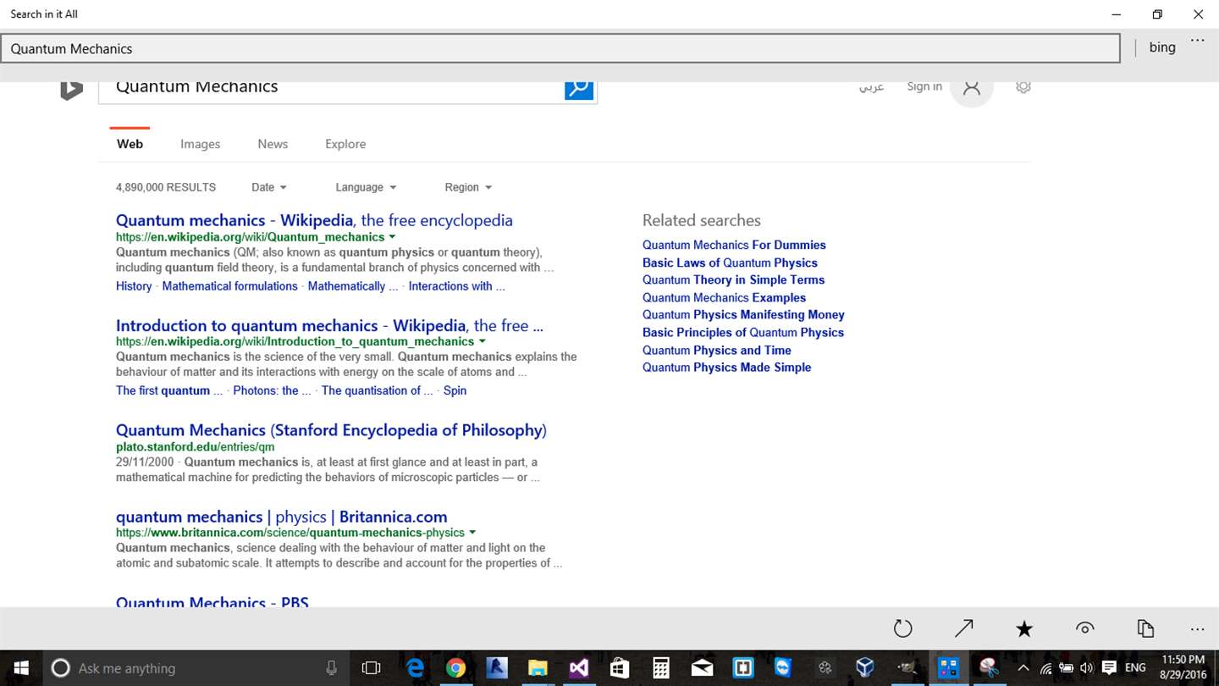Expand the Language filter dropdown
Image resolution: width=1219 pixels, height=686 pixels.
pos(366,187)
